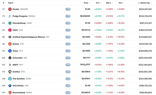This screenshot has width=156, height=95.
Task: Click Buy for Stacks
Action: (68, 44)
